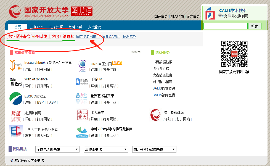Choose the 国开学习网用户 VPN link
Viewport: 270px width, 166px height.
click(x=88, y=37)
